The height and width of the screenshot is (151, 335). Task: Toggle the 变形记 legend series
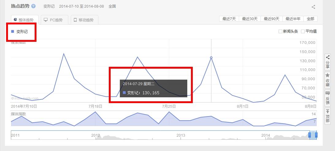point(20,31)
